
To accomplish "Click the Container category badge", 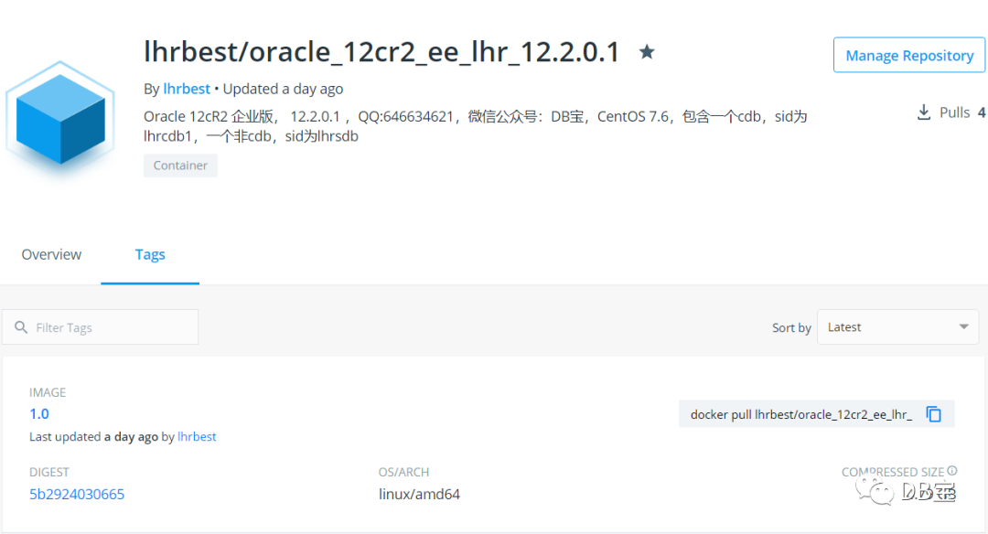I will (180, 166).
